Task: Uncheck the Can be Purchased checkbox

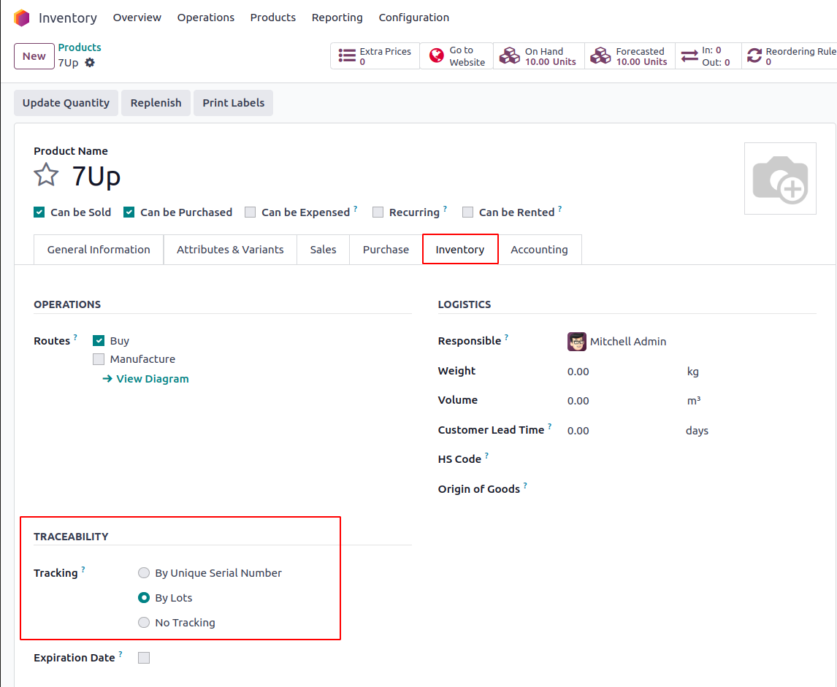Action: pos(129,212)
